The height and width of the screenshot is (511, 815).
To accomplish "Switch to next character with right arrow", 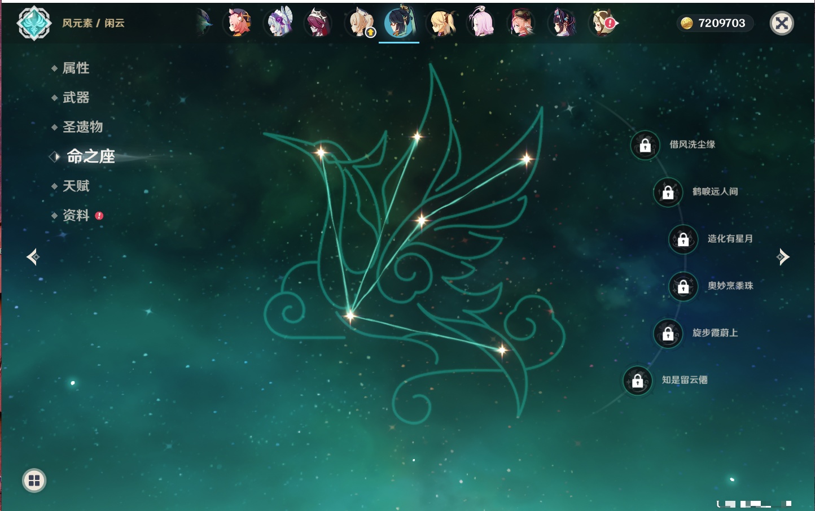I will [x=783, y=257].
